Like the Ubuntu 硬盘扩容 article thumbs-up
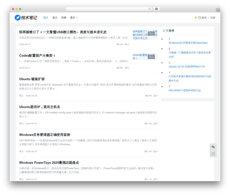Viewport: 230px width, 195px height. (155, 95)
